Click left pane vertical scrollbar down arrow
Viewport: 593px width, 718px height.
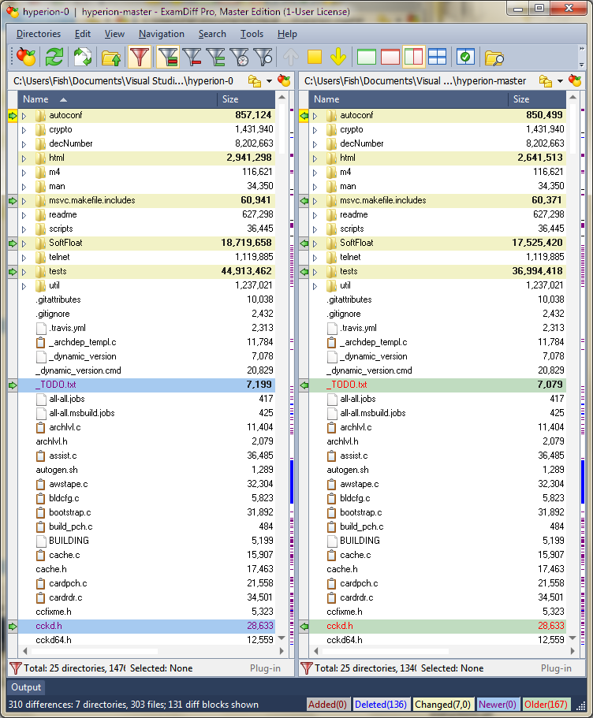pyautogui.click(x=282, y=638)
